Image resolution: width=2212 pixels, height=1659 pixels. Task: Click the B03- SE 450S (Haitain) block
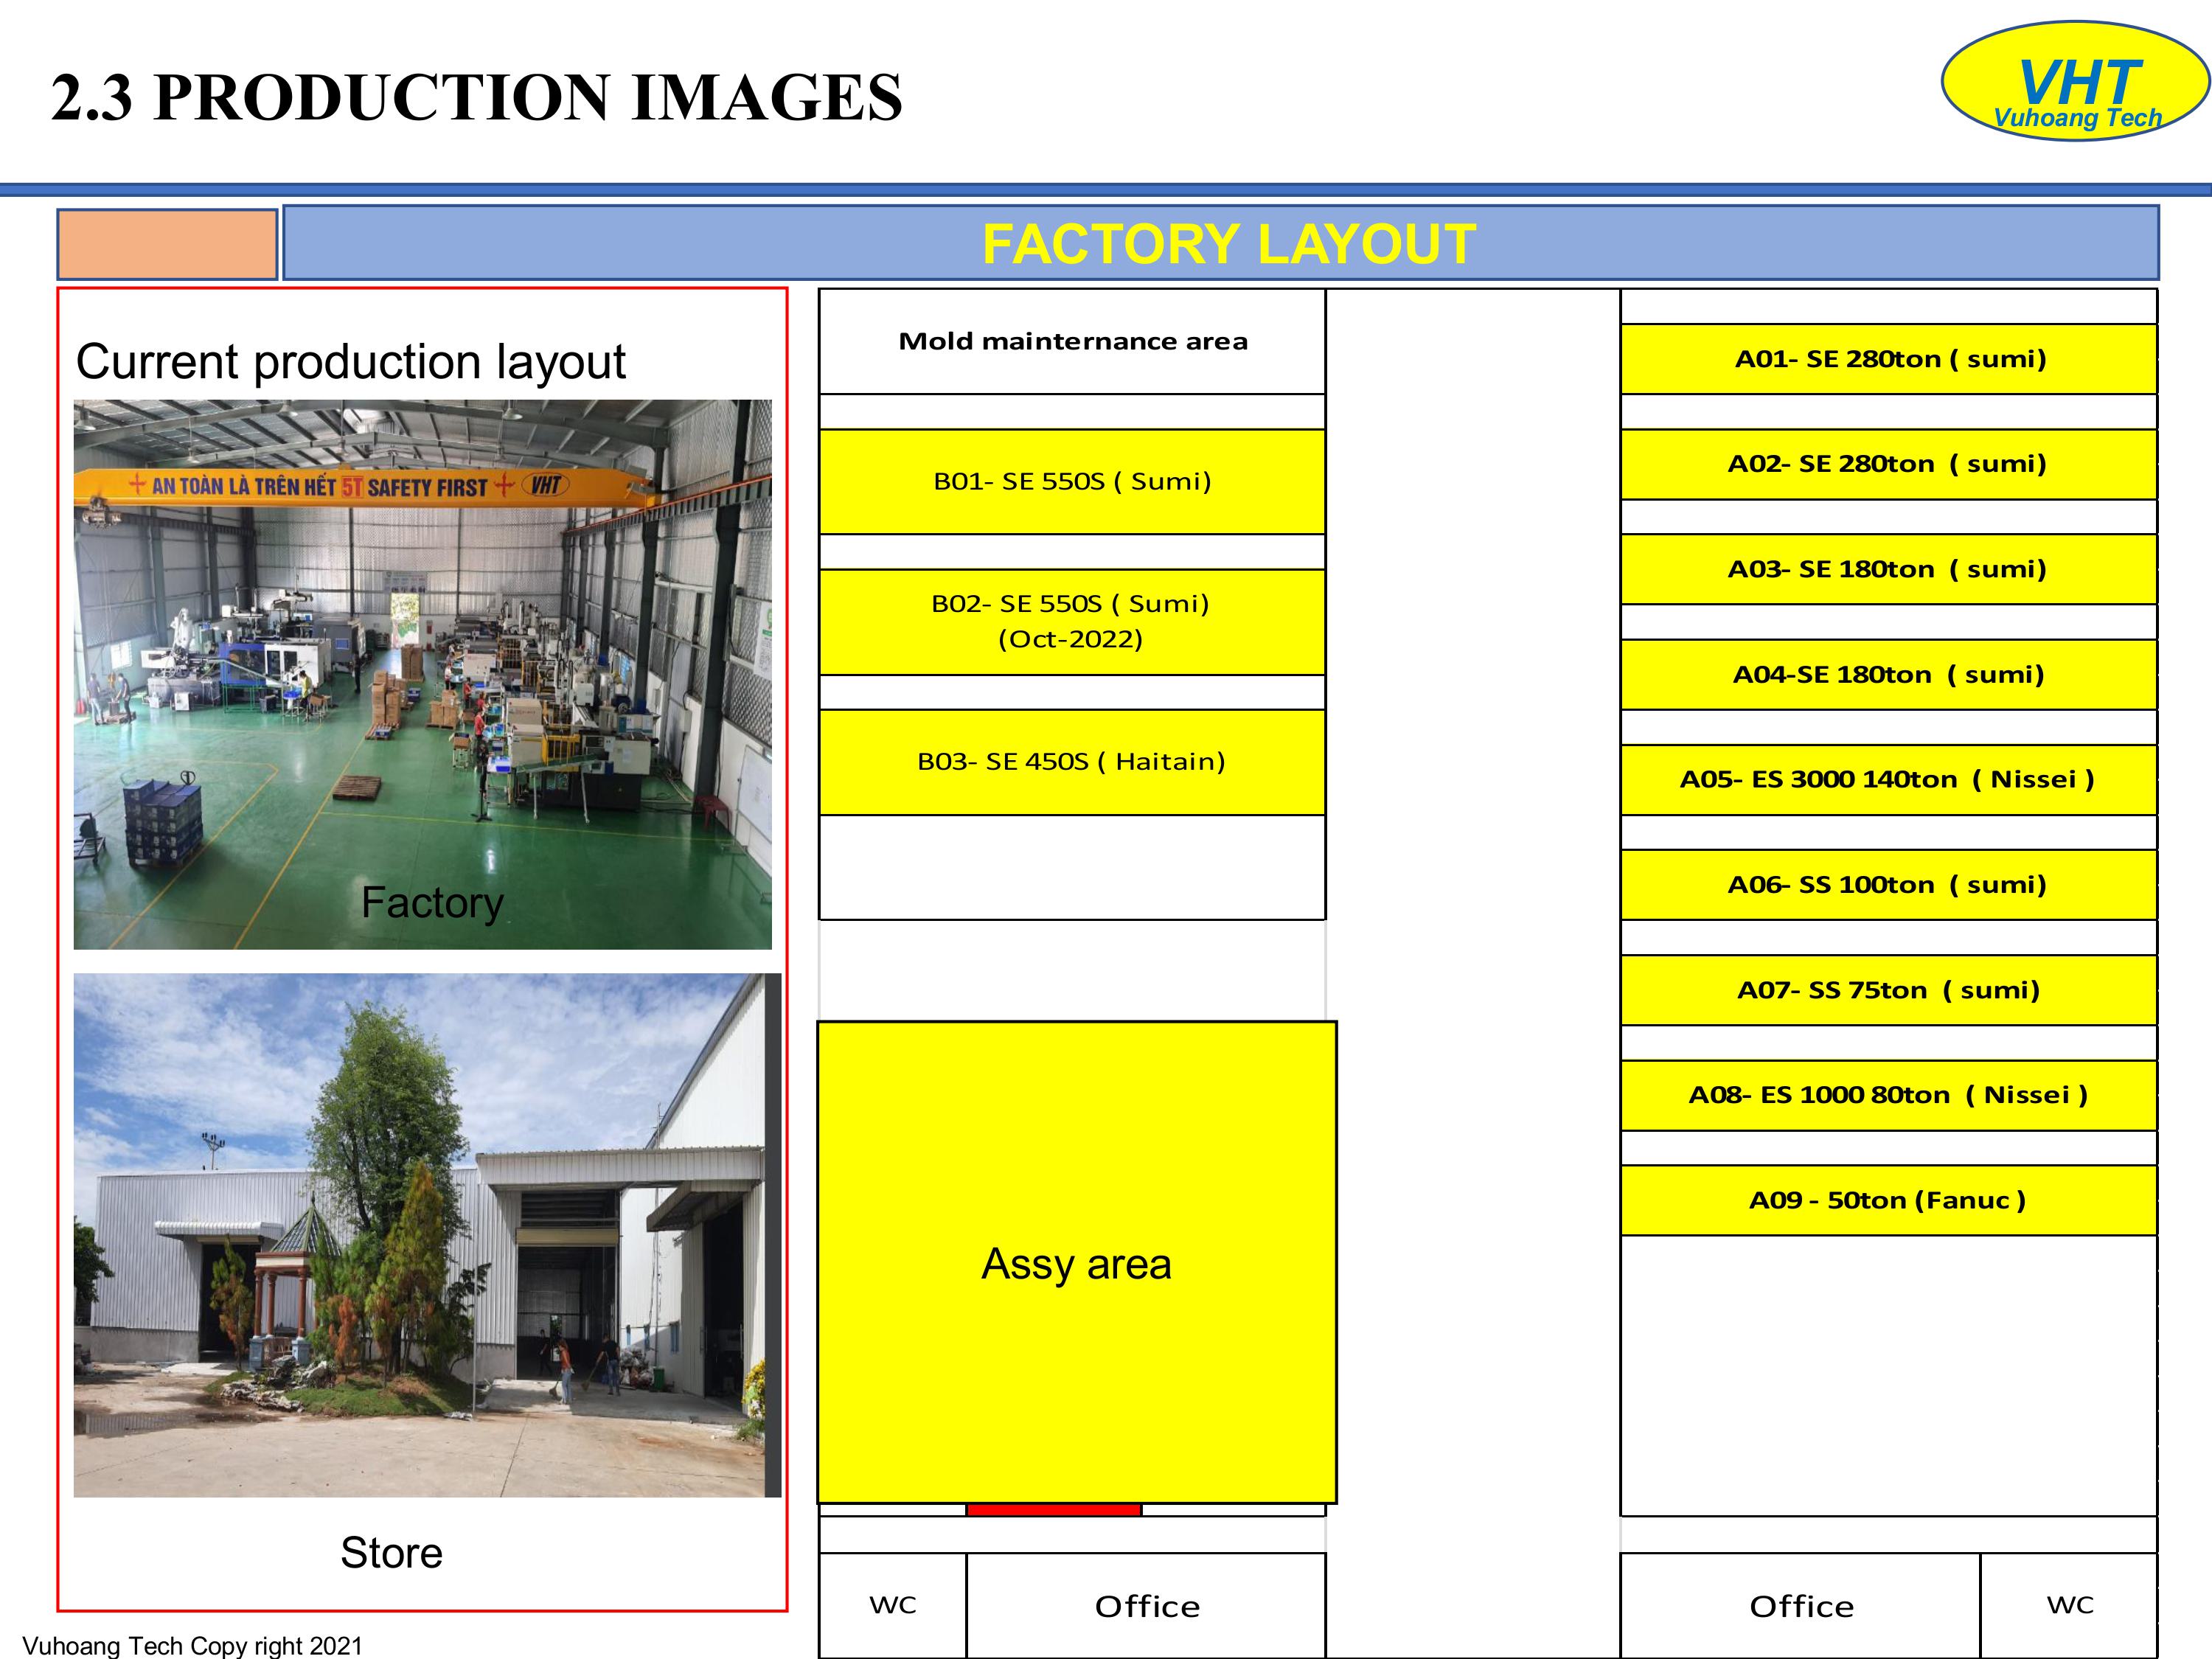[x=1072, y=762]
